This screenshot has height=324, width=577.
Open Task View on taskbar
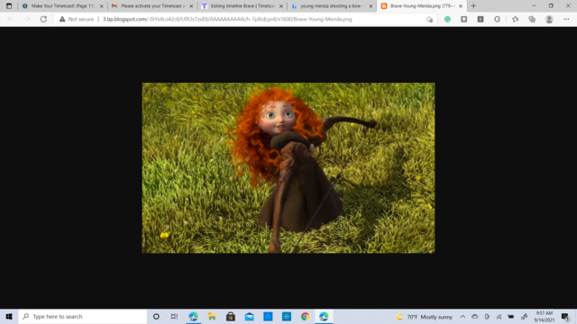(174, 316)
